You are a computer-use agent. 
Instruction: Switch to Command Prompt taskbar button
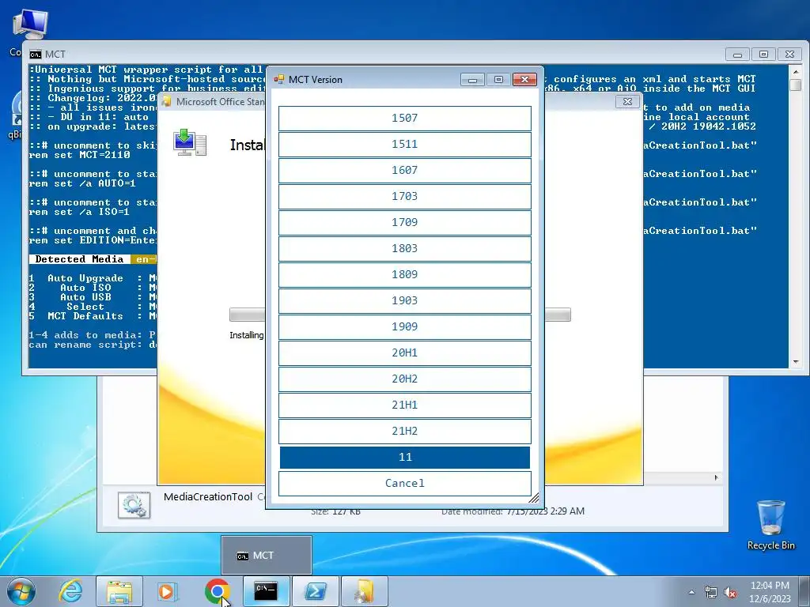(x=266, y=591)
